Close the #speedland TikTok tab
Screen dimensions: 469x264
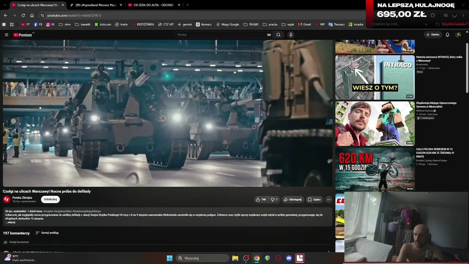tap(121, 5)
